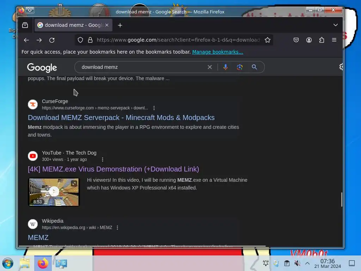Open '[4K] MEMZ.exe Virus Demonstration' link

pyautogui.click(x=113, y=169)
